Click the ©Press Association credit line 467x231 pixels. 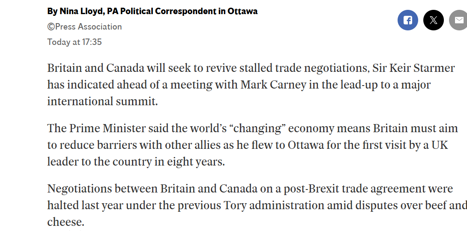(84, 27)
